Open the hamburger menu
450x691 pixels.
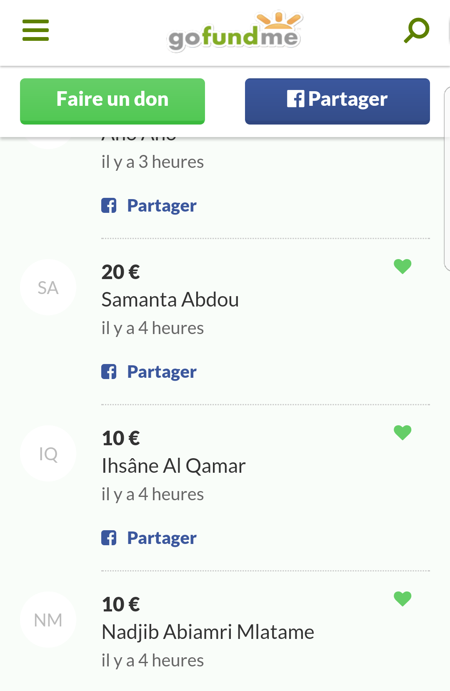click(35, 30)
